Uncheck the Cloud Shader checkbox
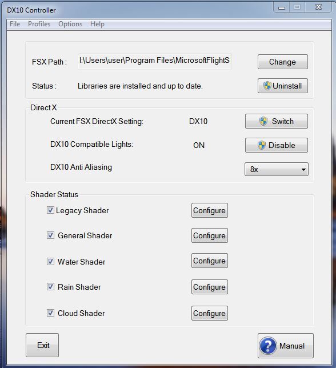This screenshot has height=368, width=336. click(50, 313)
